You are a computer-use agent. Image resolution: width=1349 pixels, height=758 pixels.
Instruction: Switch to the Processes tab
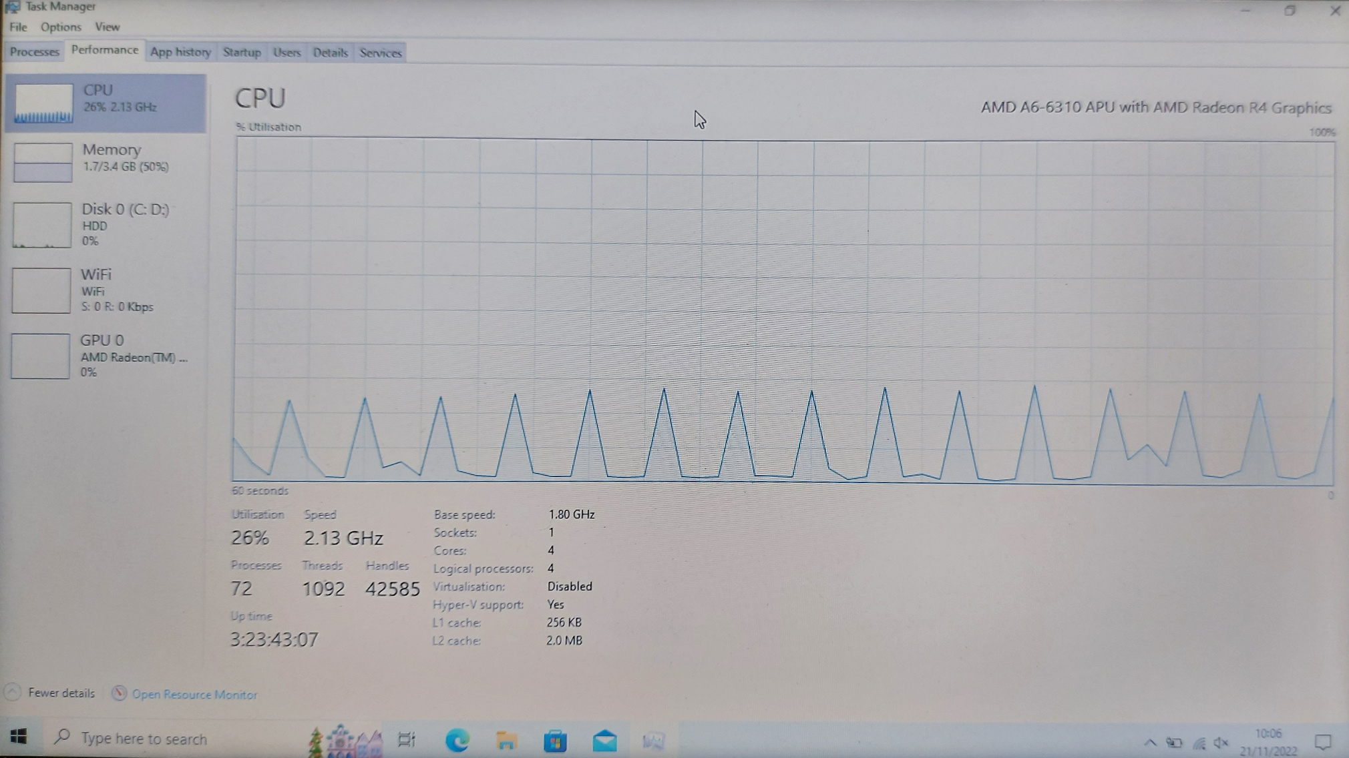click(x=34, y=51)
